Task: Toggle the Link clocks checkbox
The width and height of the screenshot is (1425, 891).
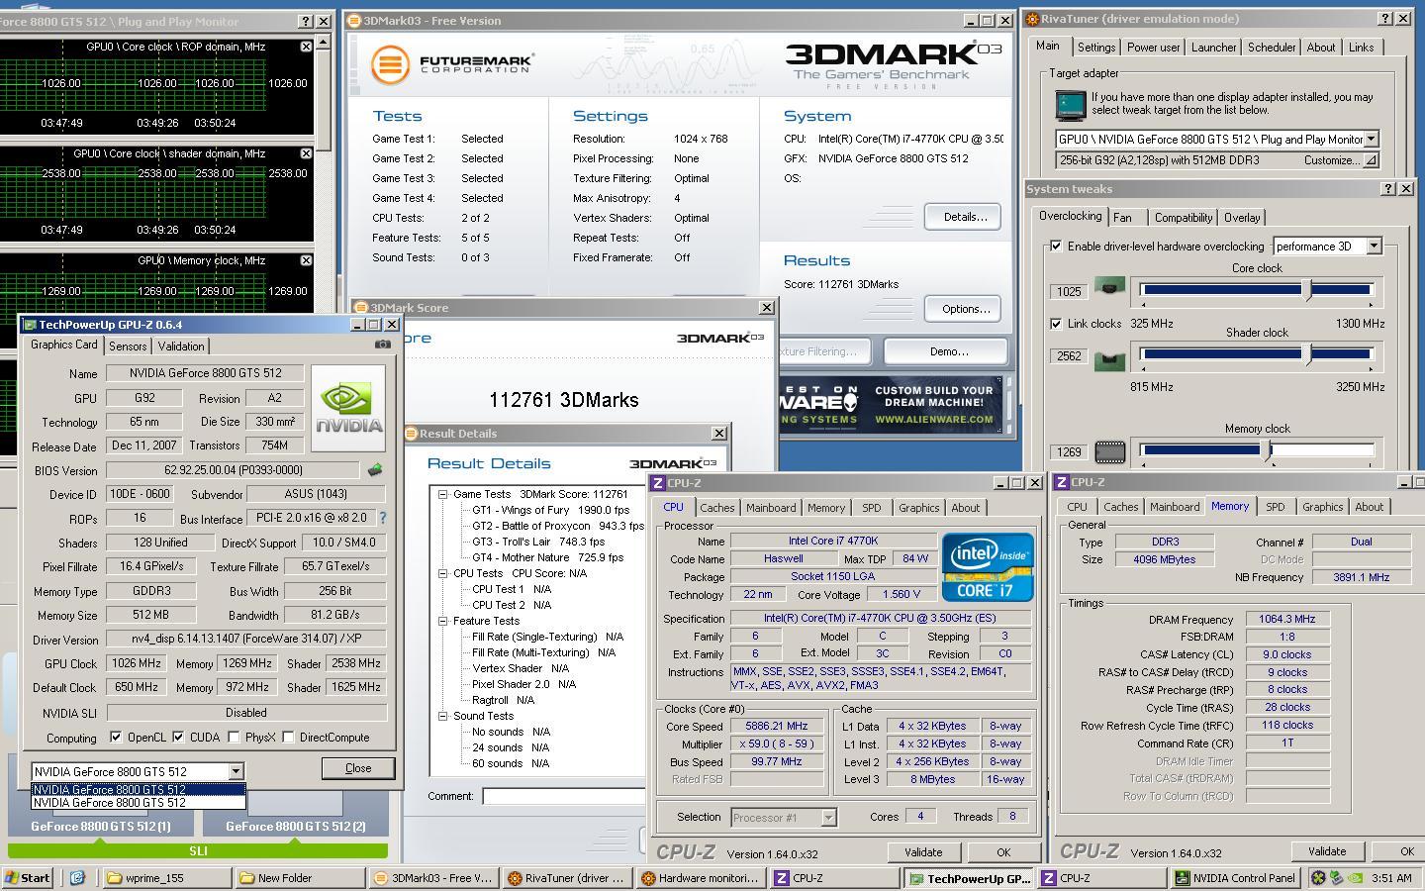Action: 1056,323
